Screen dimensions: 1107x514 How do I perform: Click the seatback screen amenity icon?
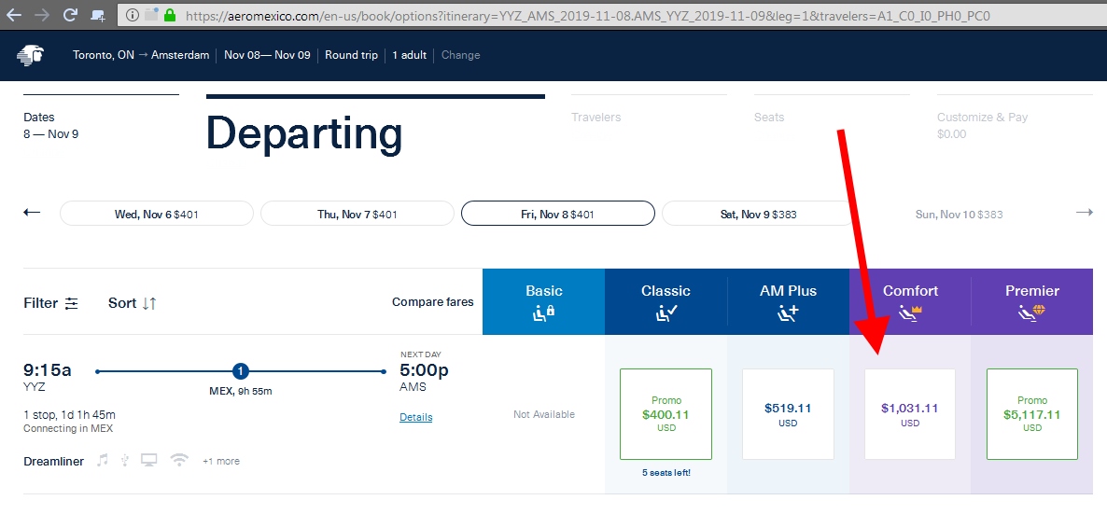point(149,460)
